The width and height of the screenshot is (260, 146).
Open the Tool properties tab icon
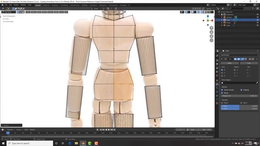click(217, 56)
